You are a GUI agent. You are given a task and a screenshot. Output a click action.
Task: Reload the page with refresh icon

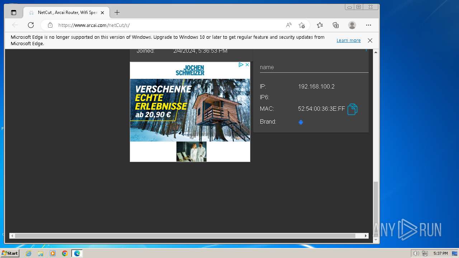(x=31, y=25)
